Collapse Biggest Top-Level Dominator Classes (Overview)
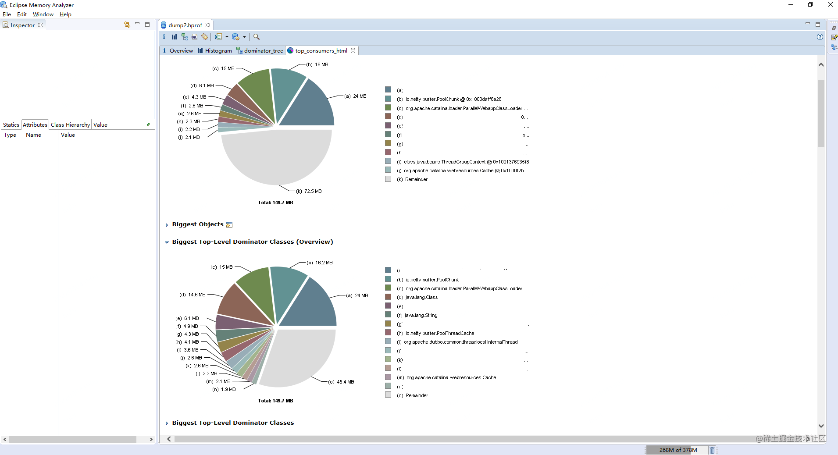 (x=167, y=242)
